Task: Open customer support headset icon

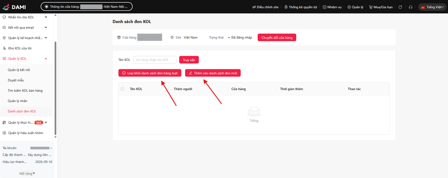Action: pyautogui.click(x=411, y=7)
